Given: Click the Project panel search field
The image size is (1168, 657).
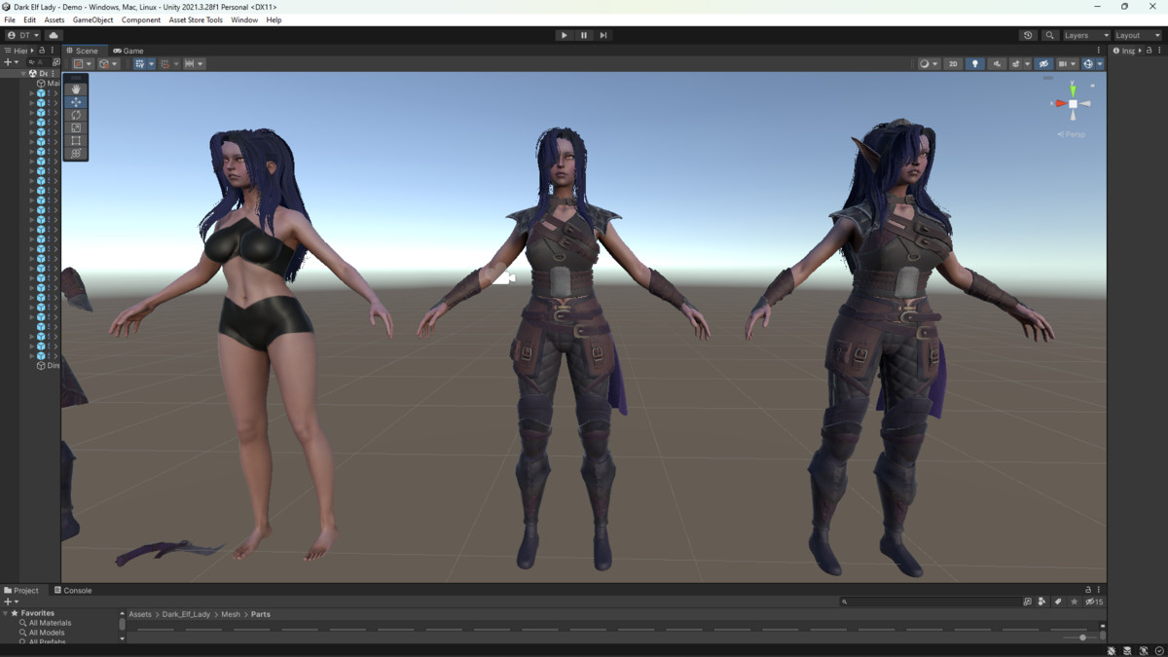Looking at the screenshot, I should click(x=930, y=602).
